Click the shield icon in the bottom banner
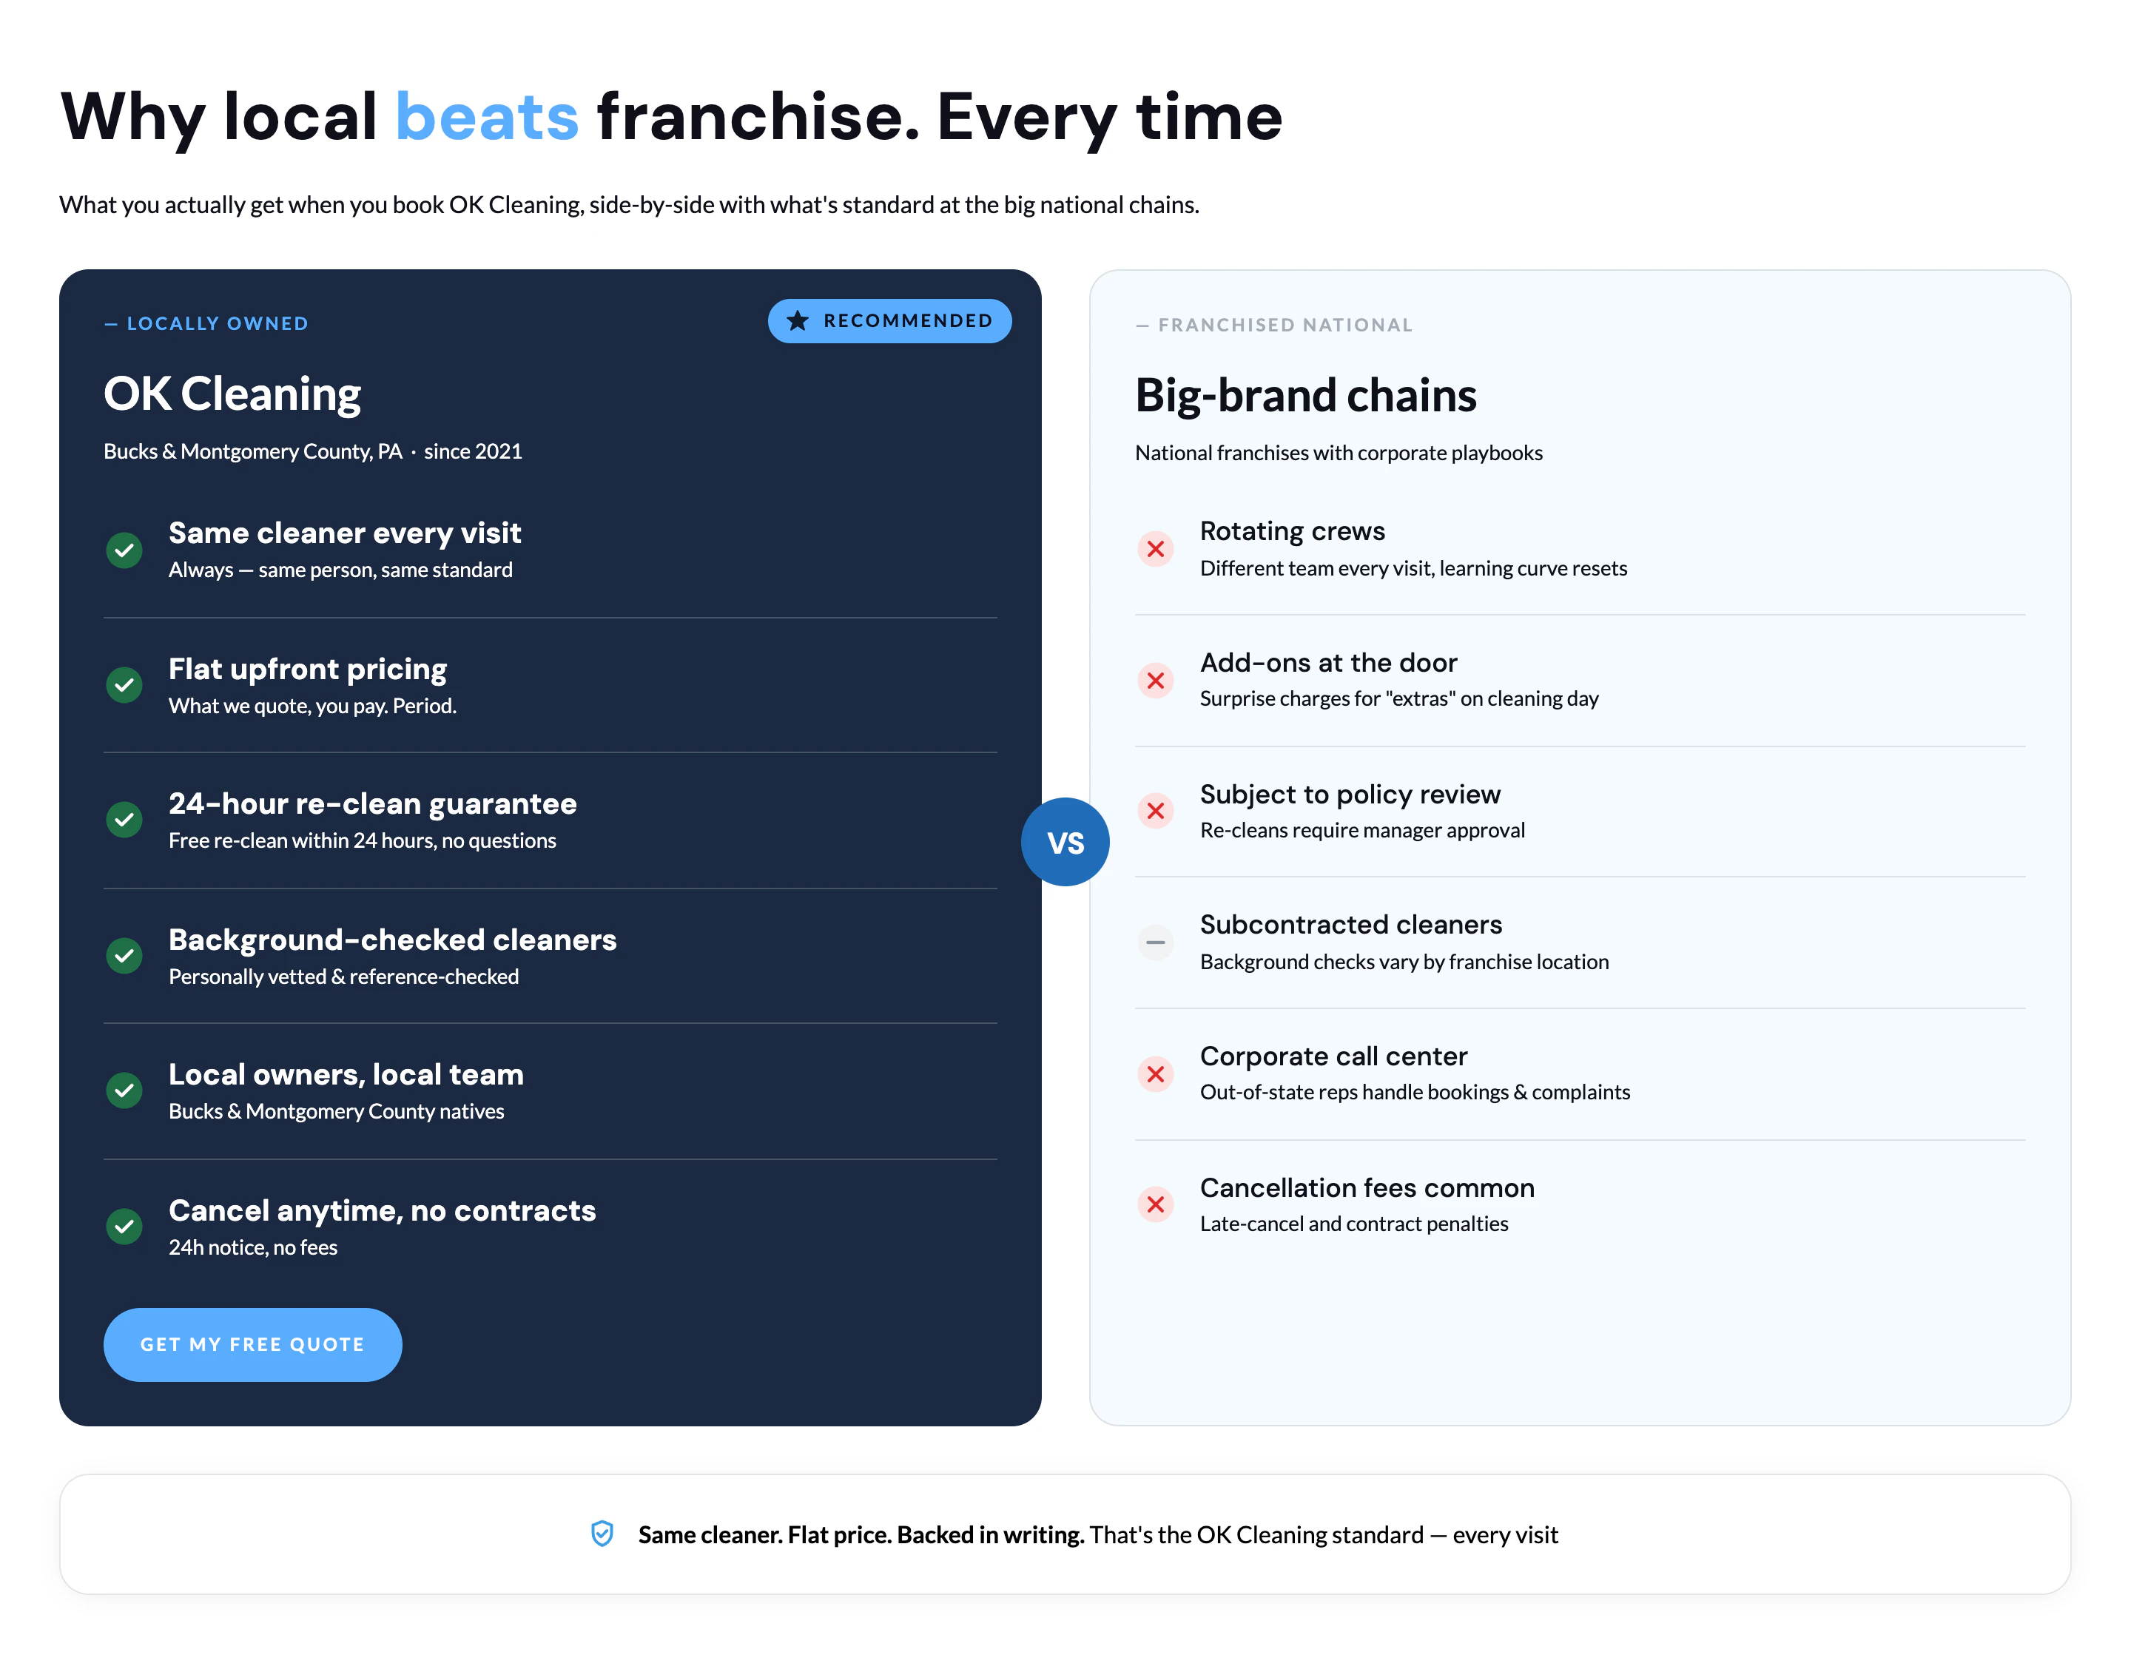 pyautogui.click(x=602, y=1534)
